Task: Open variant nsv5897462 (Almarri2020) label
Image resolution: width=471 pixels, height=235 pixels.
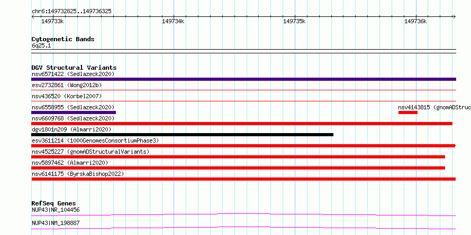Action: tap(70, 163)
